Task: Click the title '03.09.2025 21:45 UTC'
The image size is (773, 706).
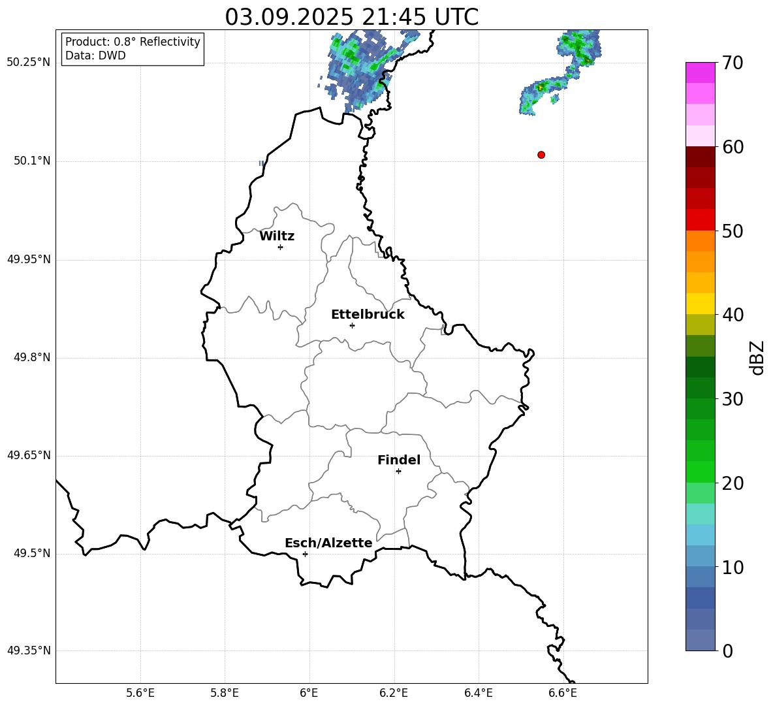Action: 351,17
